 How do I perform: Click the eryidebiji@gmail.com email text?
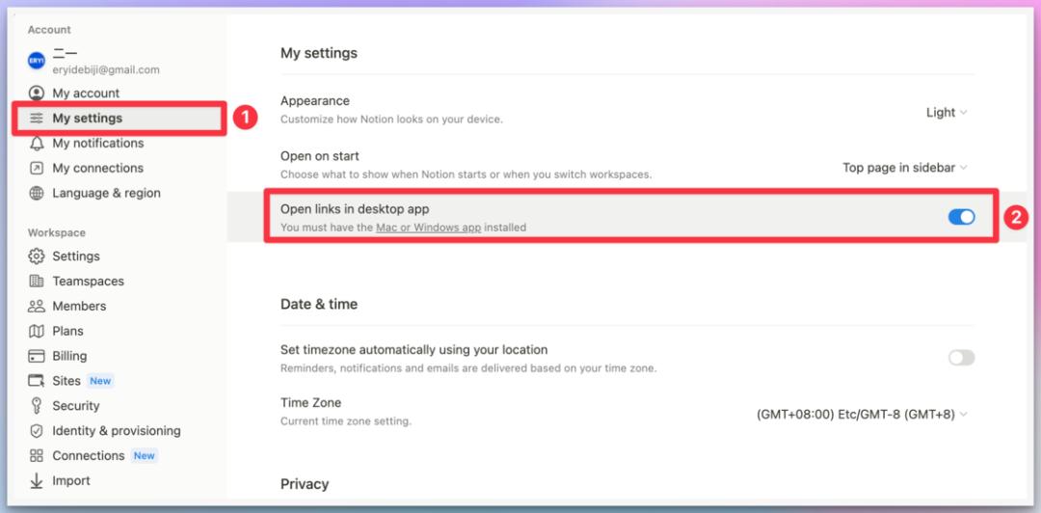tap(106, 69)
